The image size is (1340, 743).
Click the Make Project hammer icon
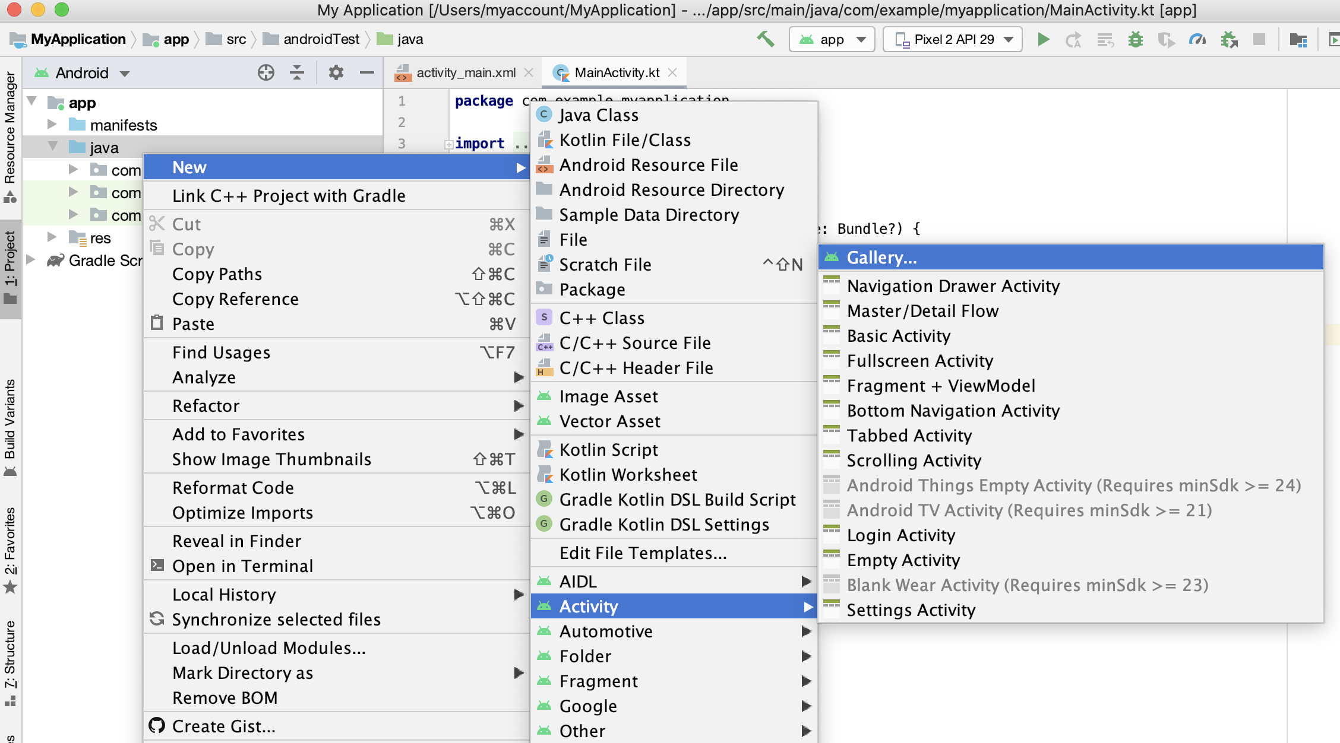[x=766, y=39]
